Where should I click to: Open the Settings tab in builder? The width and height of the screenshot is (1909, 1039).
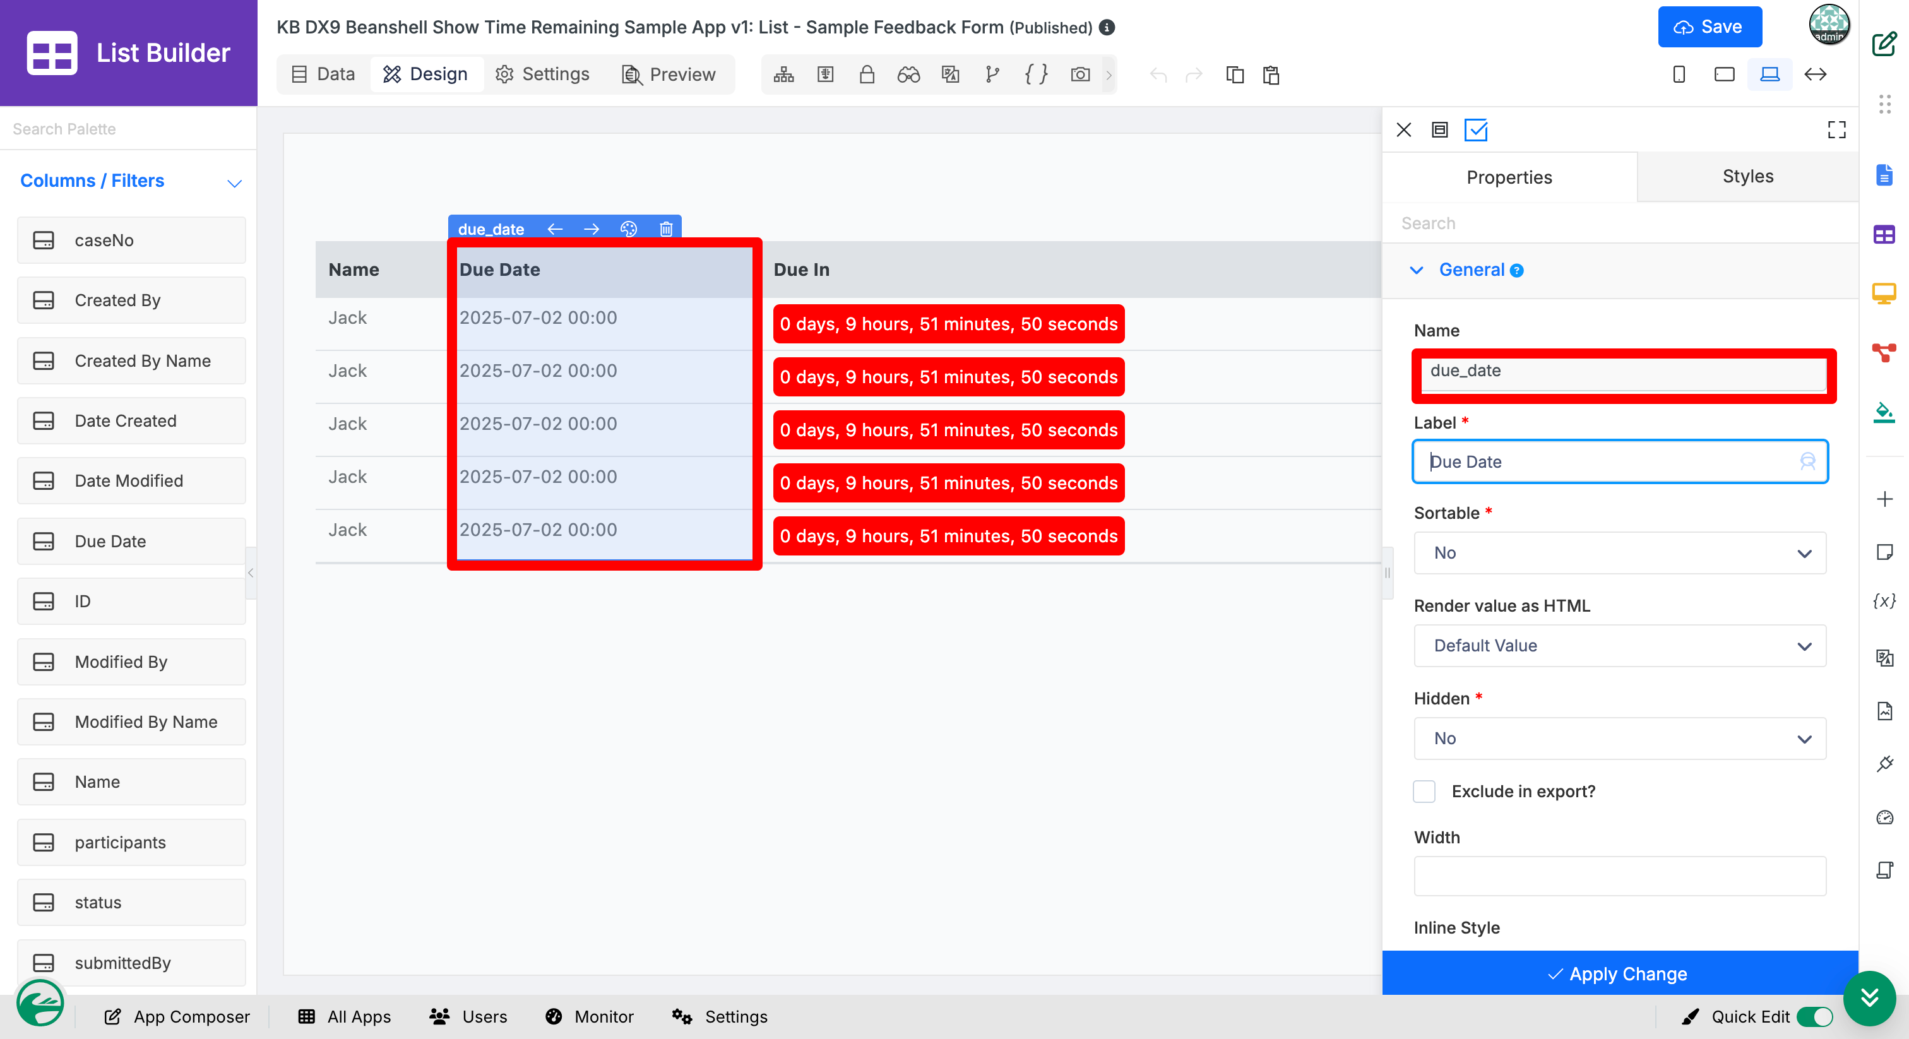(x=542, y=74)
